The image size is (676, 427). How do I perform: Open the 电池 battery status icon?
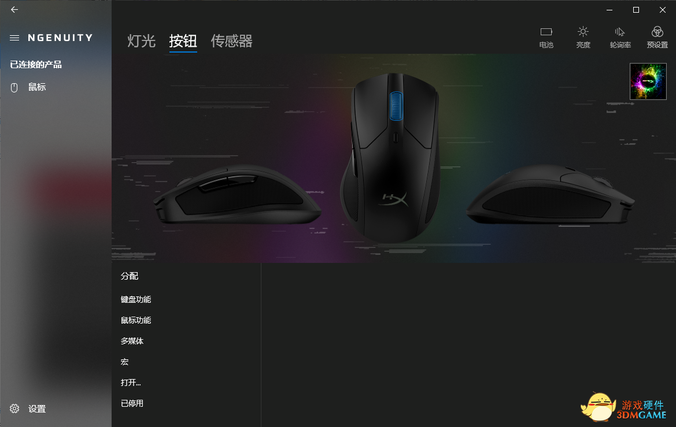[x=546, y=32]
